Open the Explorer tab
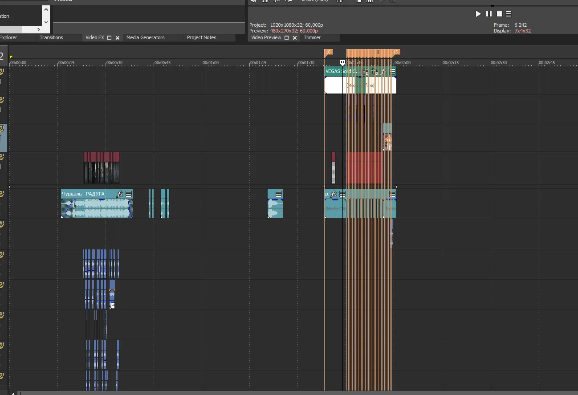The height and width of the screenshot is (395, 578). pyautogui.click(x=8, y=37)
